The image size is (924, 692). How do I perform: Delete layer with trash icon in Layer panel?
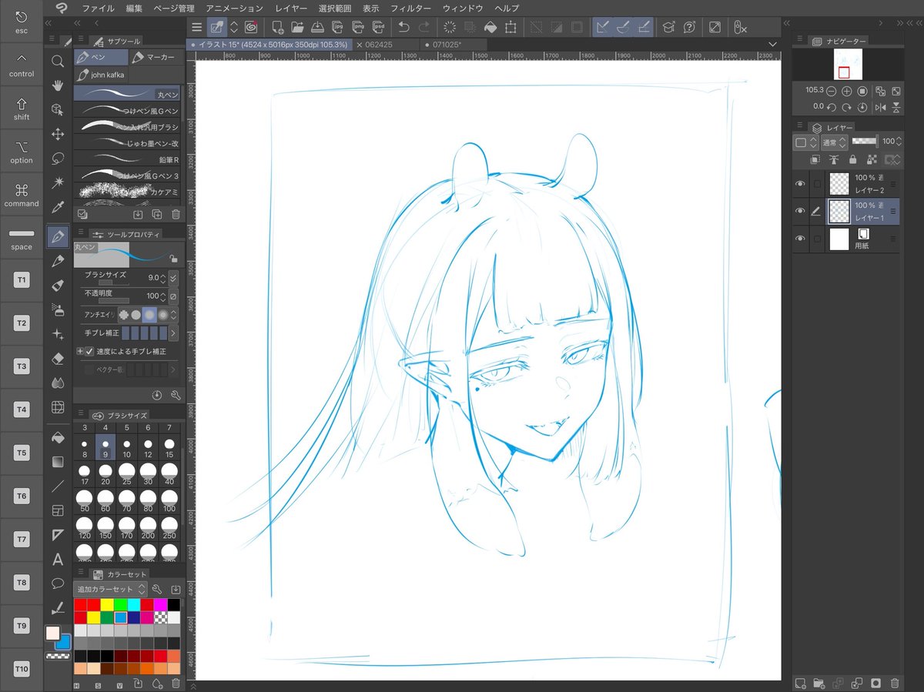(x=894, y=683)
